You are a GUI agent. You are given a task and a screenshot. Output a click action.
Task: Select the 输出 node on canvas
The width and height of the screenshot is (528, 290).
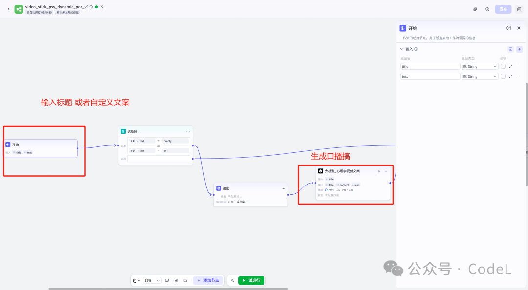pos(250,194)
